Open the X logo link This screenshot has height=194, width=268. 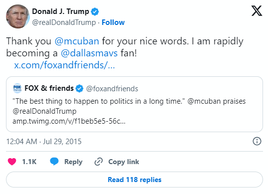coord(257,11)
